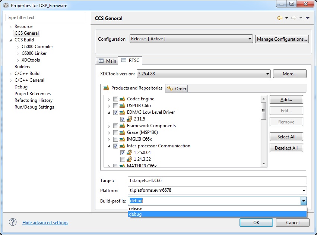
Task: Click the IPC 1.24.3.32 version gear icon
Action: (129, 159)
